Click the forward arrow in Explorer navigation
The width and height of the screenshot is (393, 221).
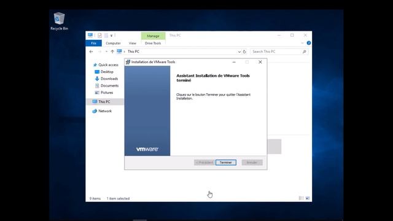[99, 52]
